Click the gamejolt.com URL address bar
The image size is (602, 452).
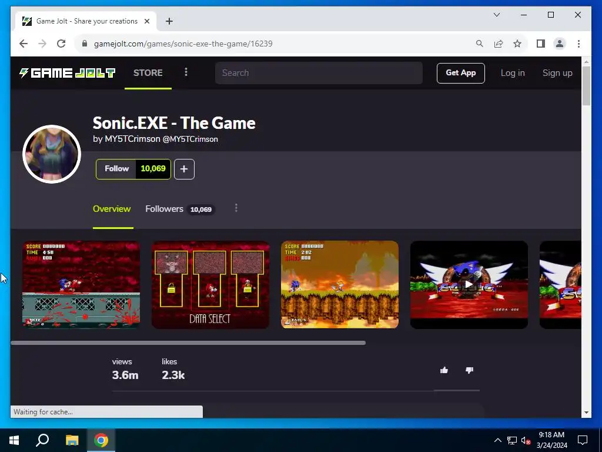click(183, 44)
